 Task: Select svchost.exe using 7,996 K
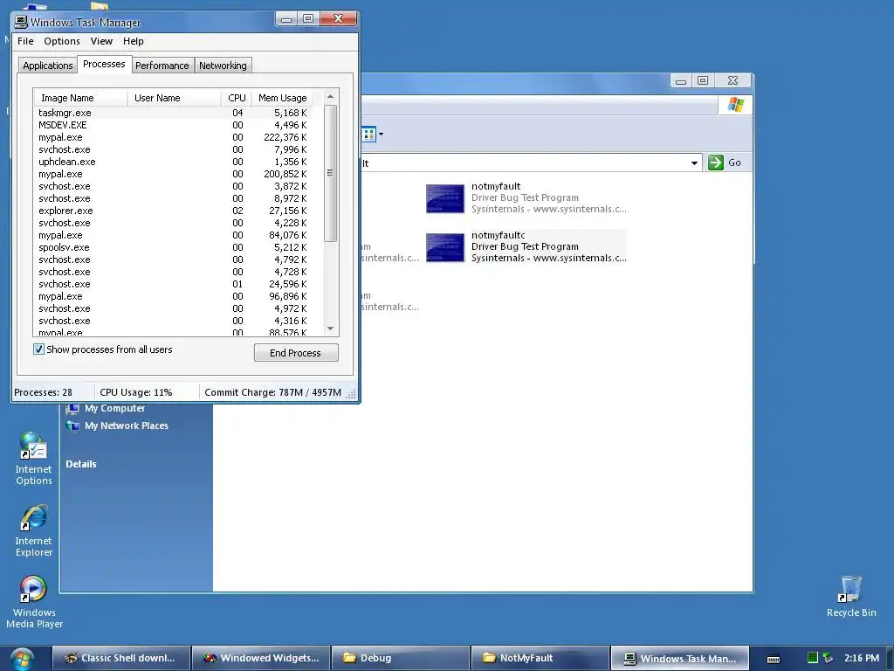tap(174, 149)
